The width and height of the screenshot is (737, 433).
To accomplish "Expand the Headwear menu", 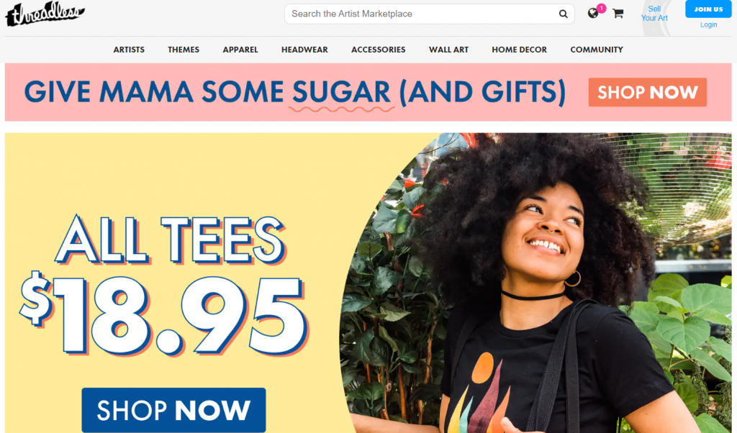I will 304,50.
